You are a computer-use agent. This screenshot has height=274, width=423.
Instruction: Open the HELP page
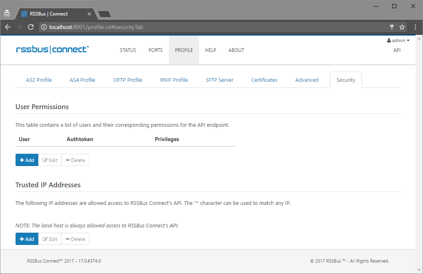211,50
